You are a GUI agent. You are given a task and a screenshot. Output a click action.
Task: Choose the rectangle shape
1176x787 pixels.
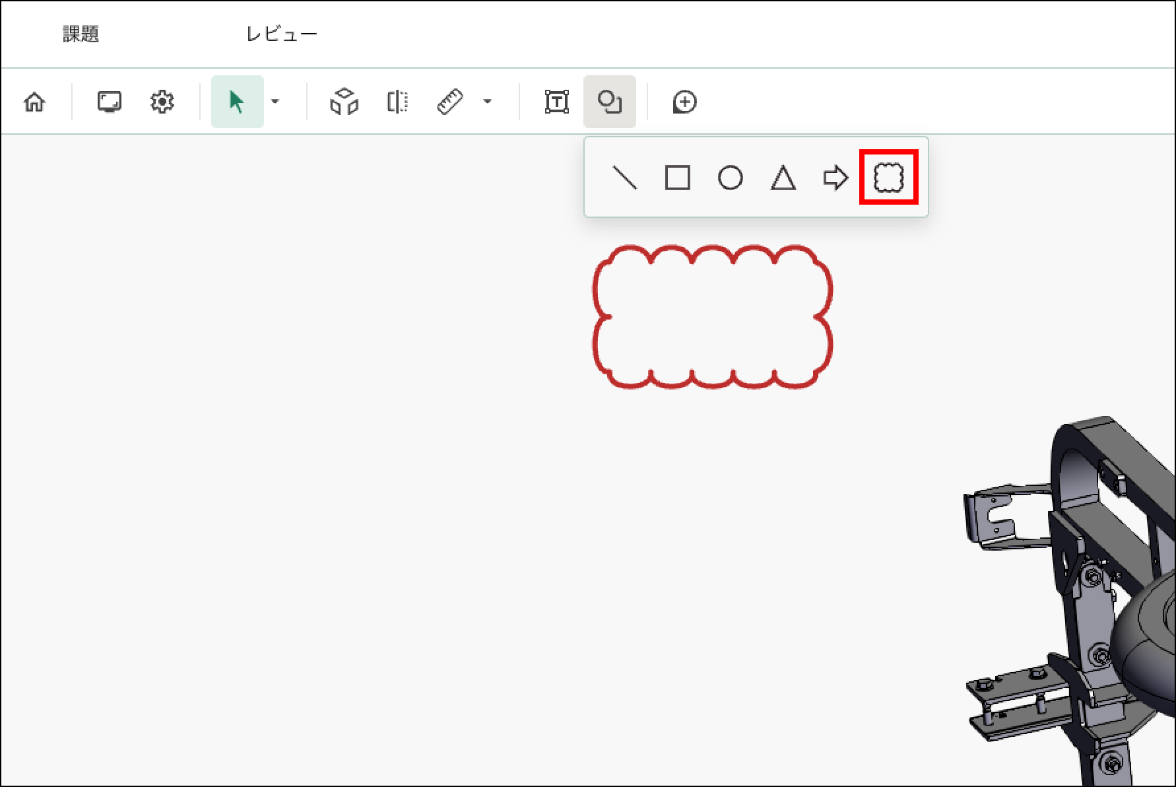point(678,178)
